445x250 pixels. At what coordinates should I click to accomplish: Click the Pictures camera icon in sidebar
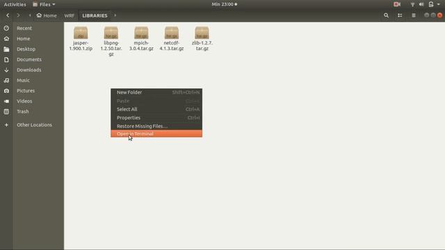click(6, 91)
